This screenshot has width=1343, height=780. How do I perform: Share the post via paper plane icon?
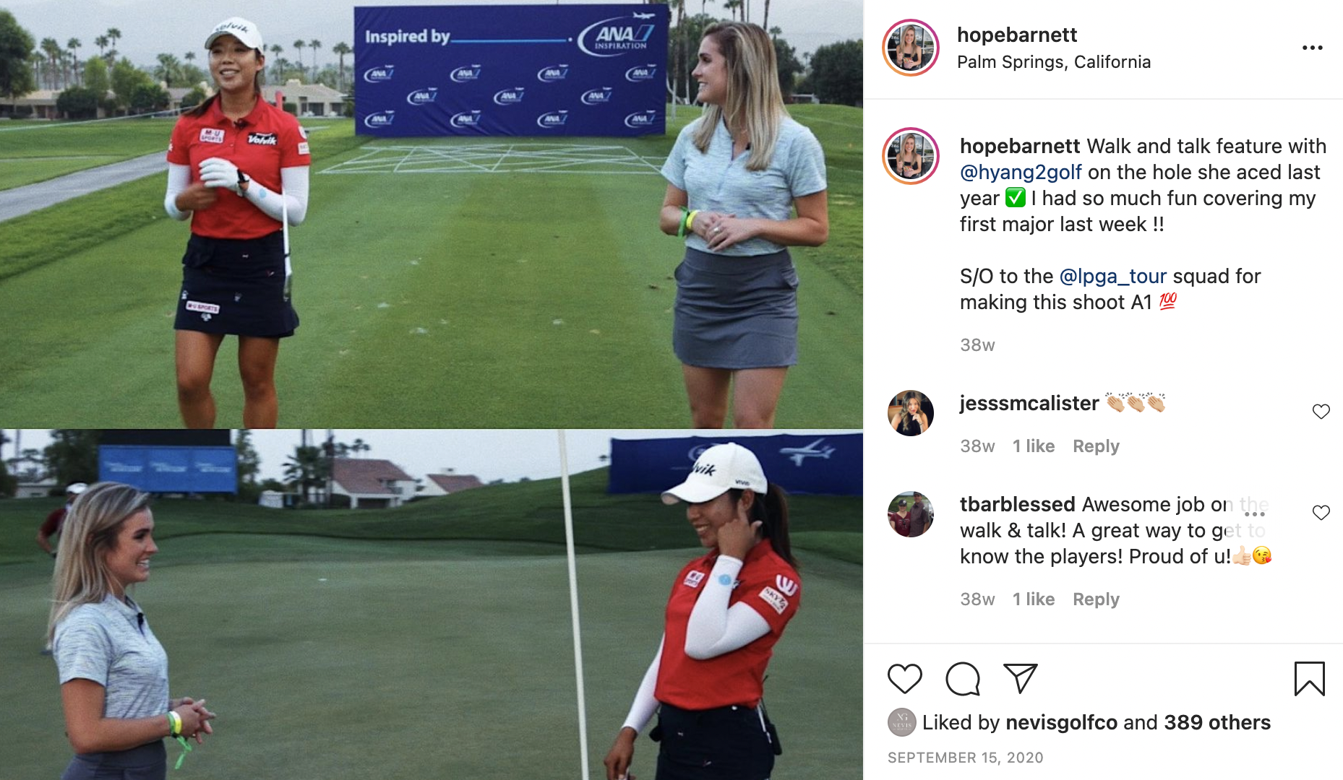[x=1020, y=679]
